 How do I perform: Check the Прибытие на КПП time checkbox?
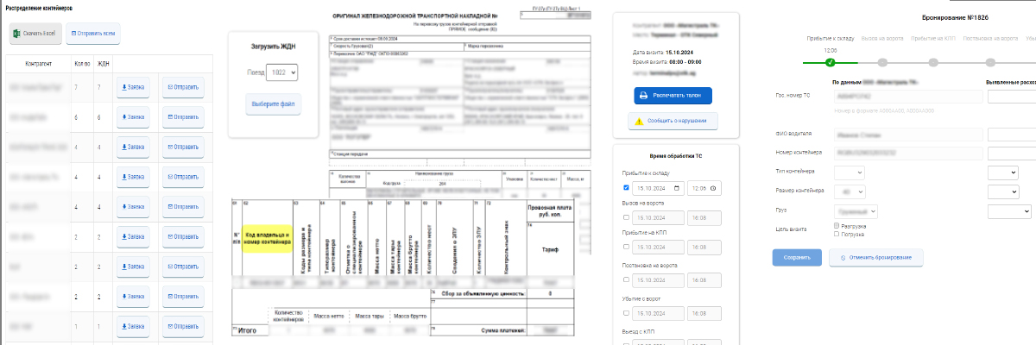(626, 248)
